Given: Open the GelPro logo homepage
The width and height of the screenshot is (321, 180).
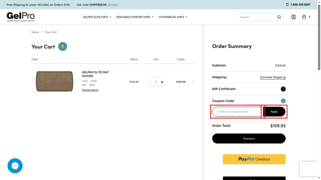Looking at the screenshot, I should [x=20, y=17].
